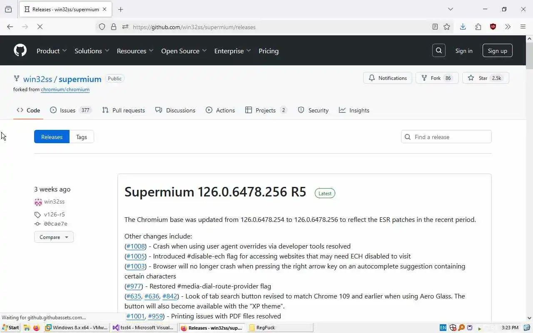Screen dimensions: 533x333
Task: Click the browser back arrow
Action: click(10, 27)
